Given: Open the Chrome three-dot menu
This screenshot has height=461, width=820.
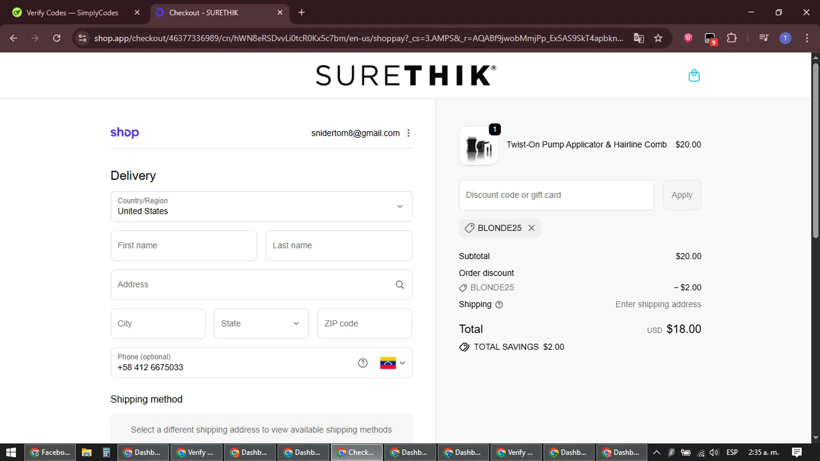Looking at the screenshot, I should pyautogui.click(x=807, y=38).
